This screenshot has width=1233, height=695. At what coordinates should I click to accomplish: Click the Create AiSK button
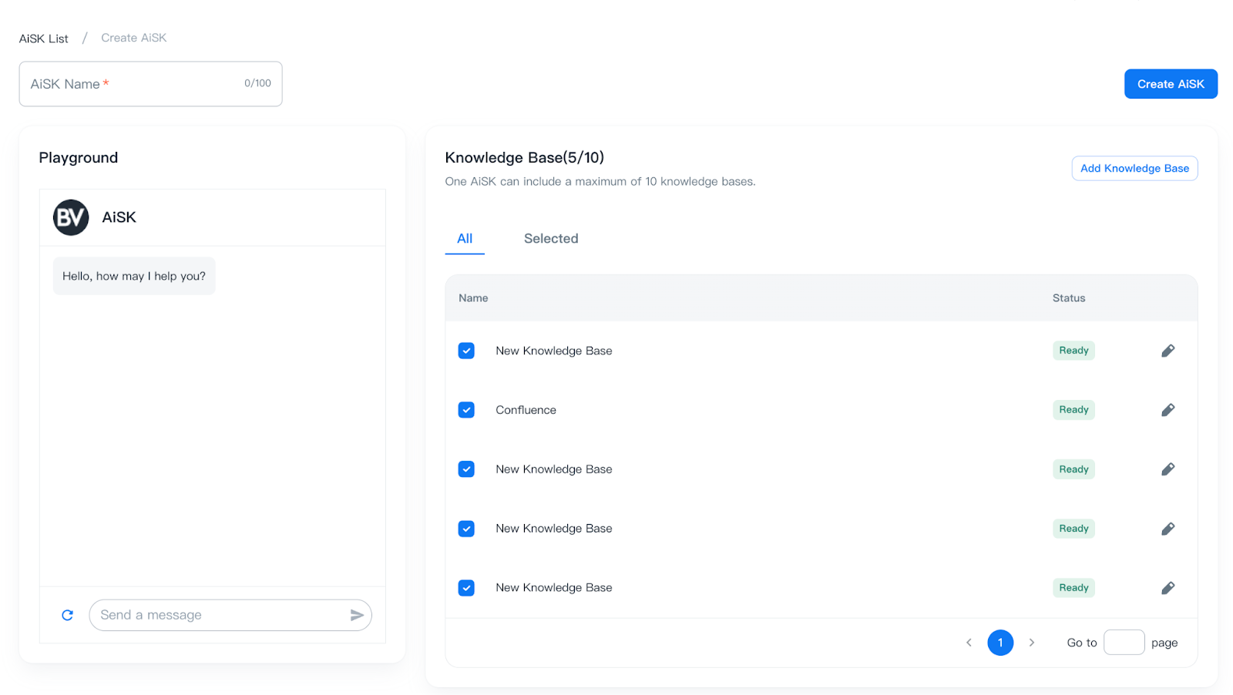1170,84
